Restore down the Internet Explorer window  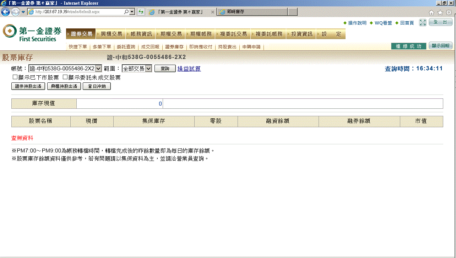point(444,3)
